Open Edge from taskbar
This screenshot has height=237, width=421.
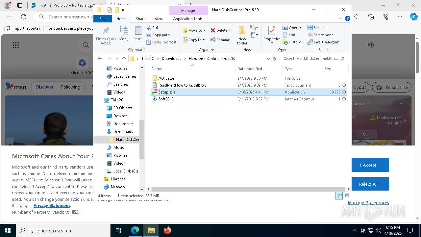pyautogui.click(x=135, y=230)
